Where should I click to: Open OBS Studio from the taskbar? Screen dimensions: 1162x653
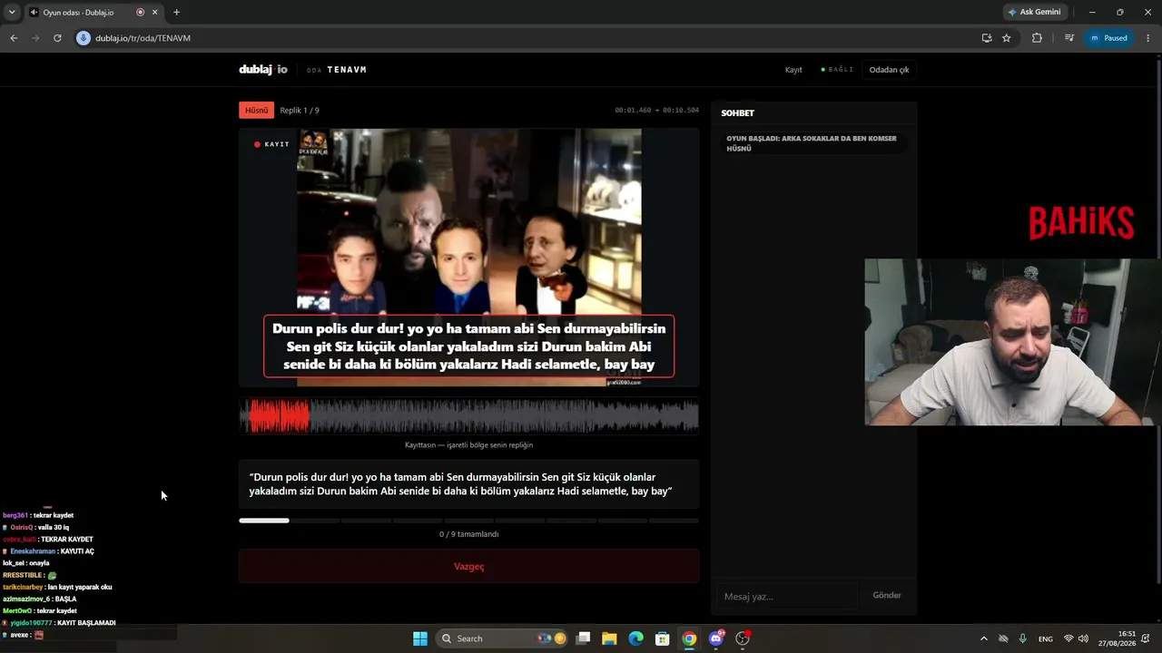coord(743,638)
